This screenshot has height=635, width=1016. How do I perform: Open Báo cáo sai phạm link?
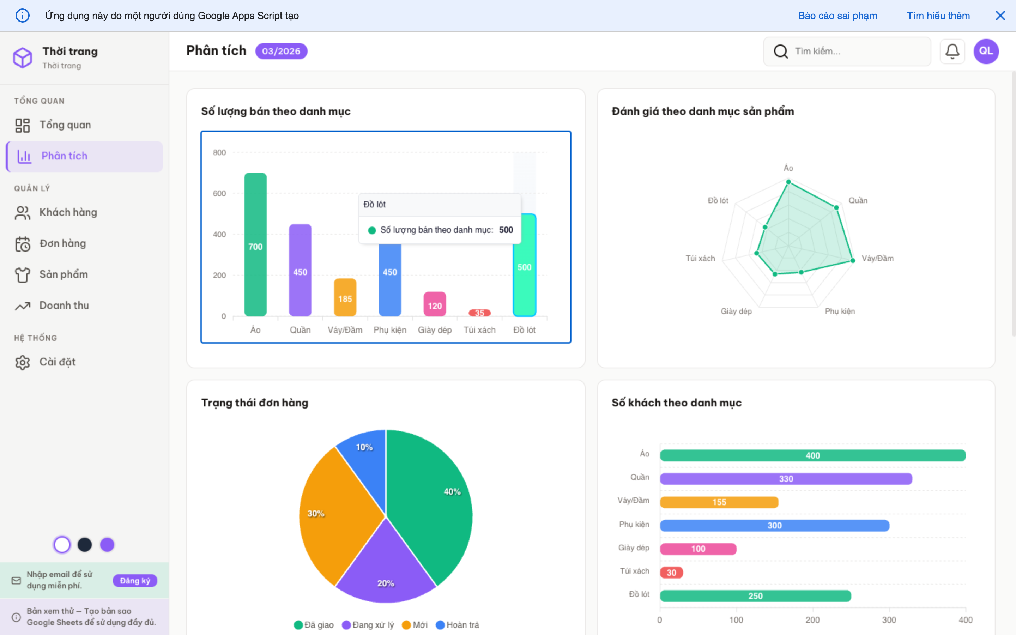click(x=837, y=16)
